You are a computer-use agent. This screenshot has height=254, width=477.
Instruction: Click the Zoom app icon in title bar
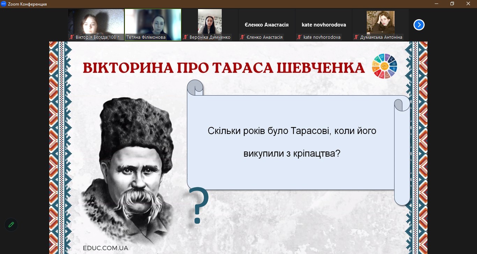[4, 4]
